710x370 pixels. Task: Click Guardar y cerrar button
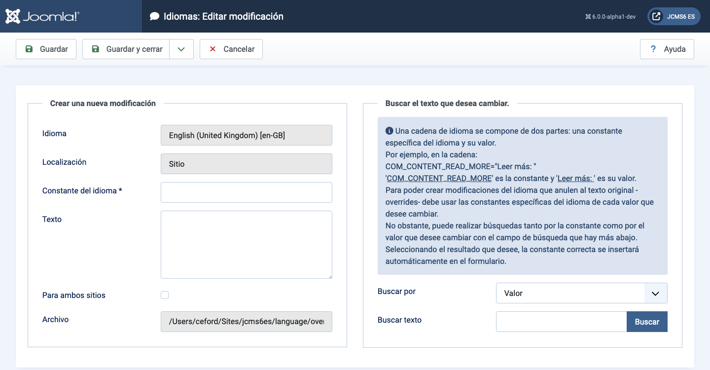tap(126, 49)
